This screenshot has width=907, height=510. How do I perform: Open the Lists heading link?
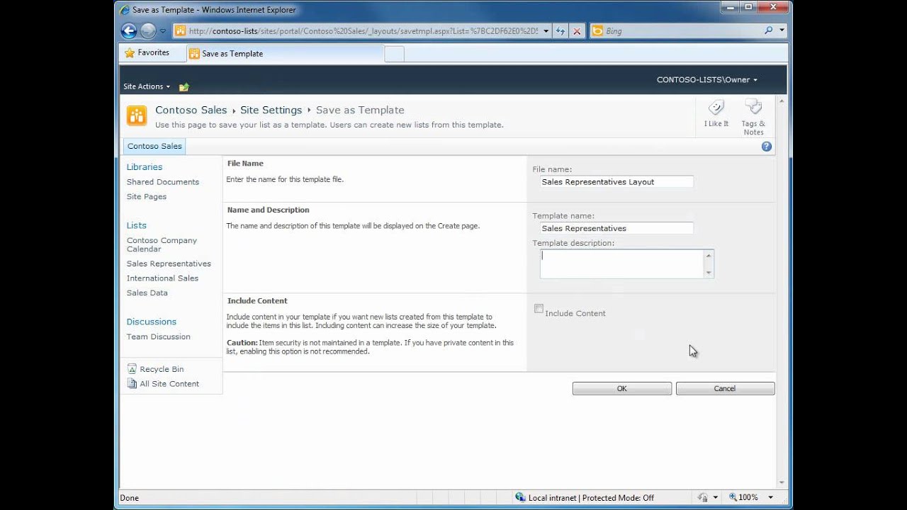(x=137, y=225)
